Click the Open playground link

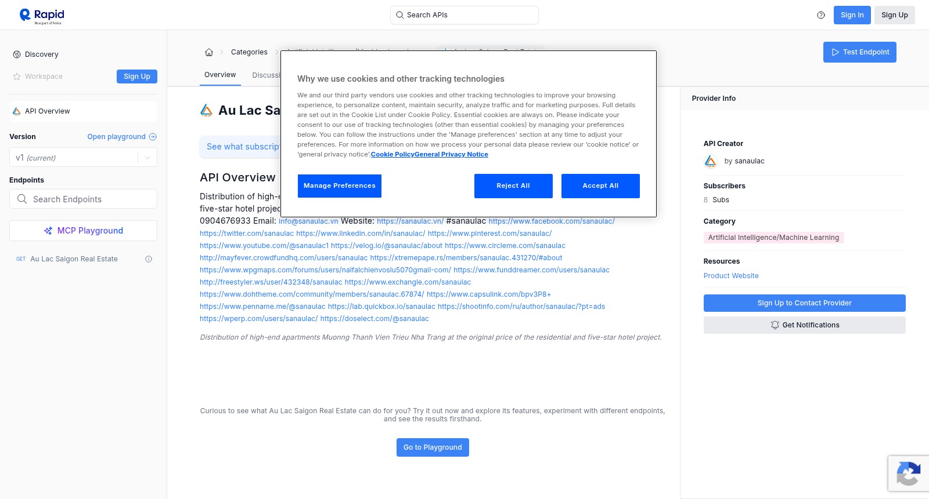click(x=116, y=137)
